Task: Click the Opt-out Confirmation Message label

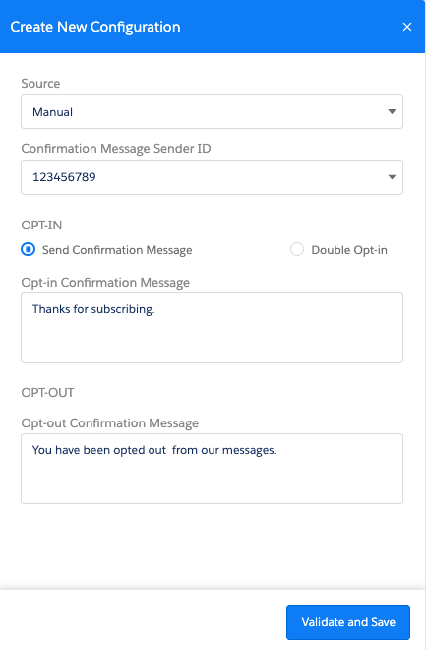Action: tap(110, 423)
